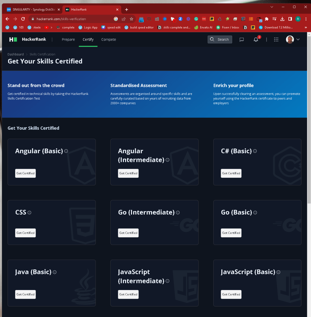The height and width of the screenshot is (317, 311).
Task: Get Certified for Angular (Intermediate)
Action: pos(128,173)
